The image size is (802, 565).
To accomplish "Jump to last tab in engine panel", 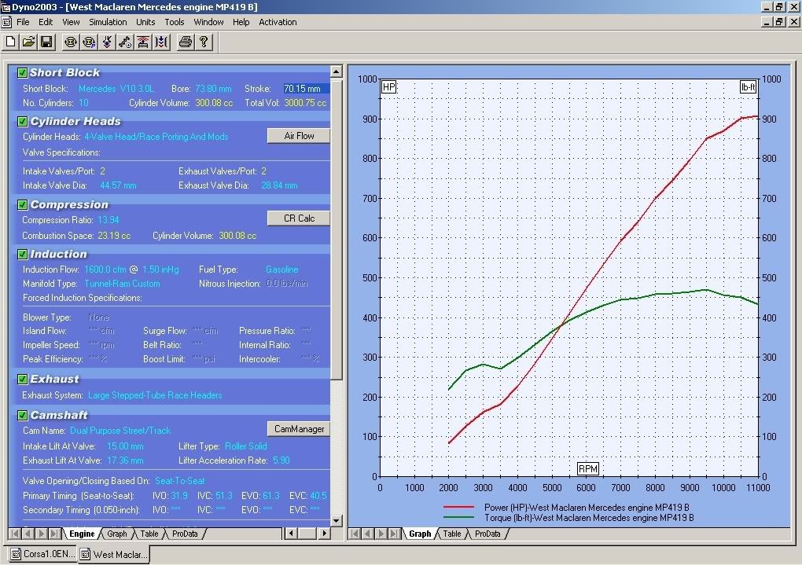I will point(55,534).
